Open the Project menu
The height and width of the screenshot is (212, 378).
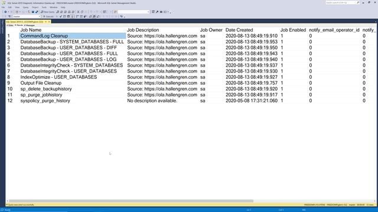coord(35,7)
